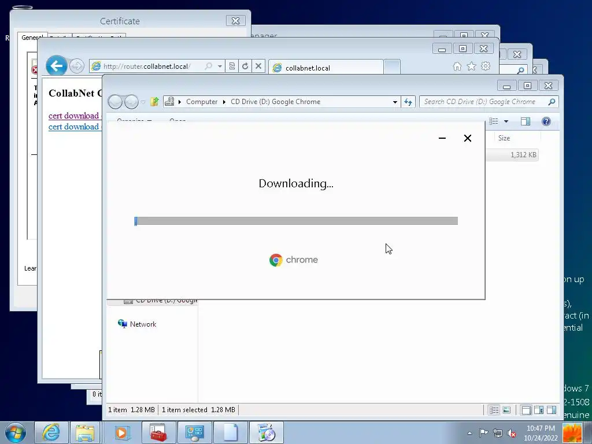Image resolution: width=592 pixels, height=444 pixels.
Task: Open blank document icon on taskbar
Action: pyautogui.click(x=230, y=432)
